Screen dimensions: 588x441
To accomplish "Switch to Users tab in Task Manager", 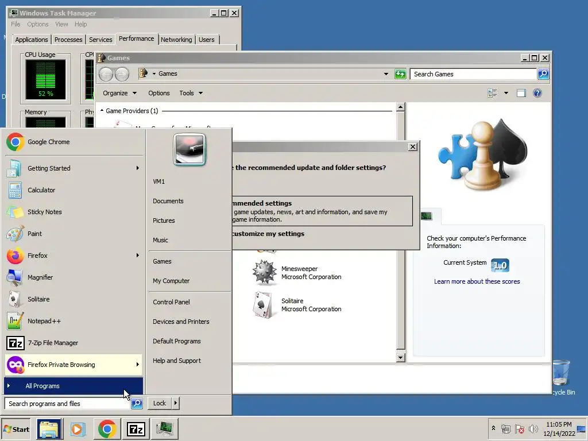I will [x=207, y=40].
